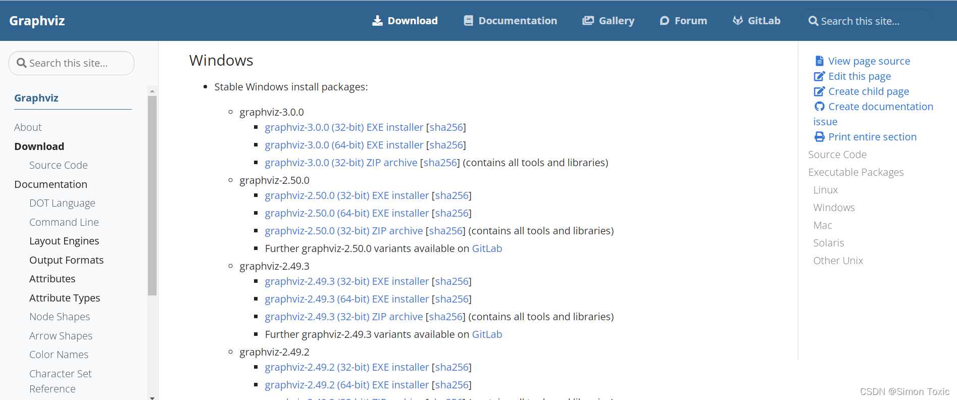Jump to Mac in table of contents

tap(823, 225)
